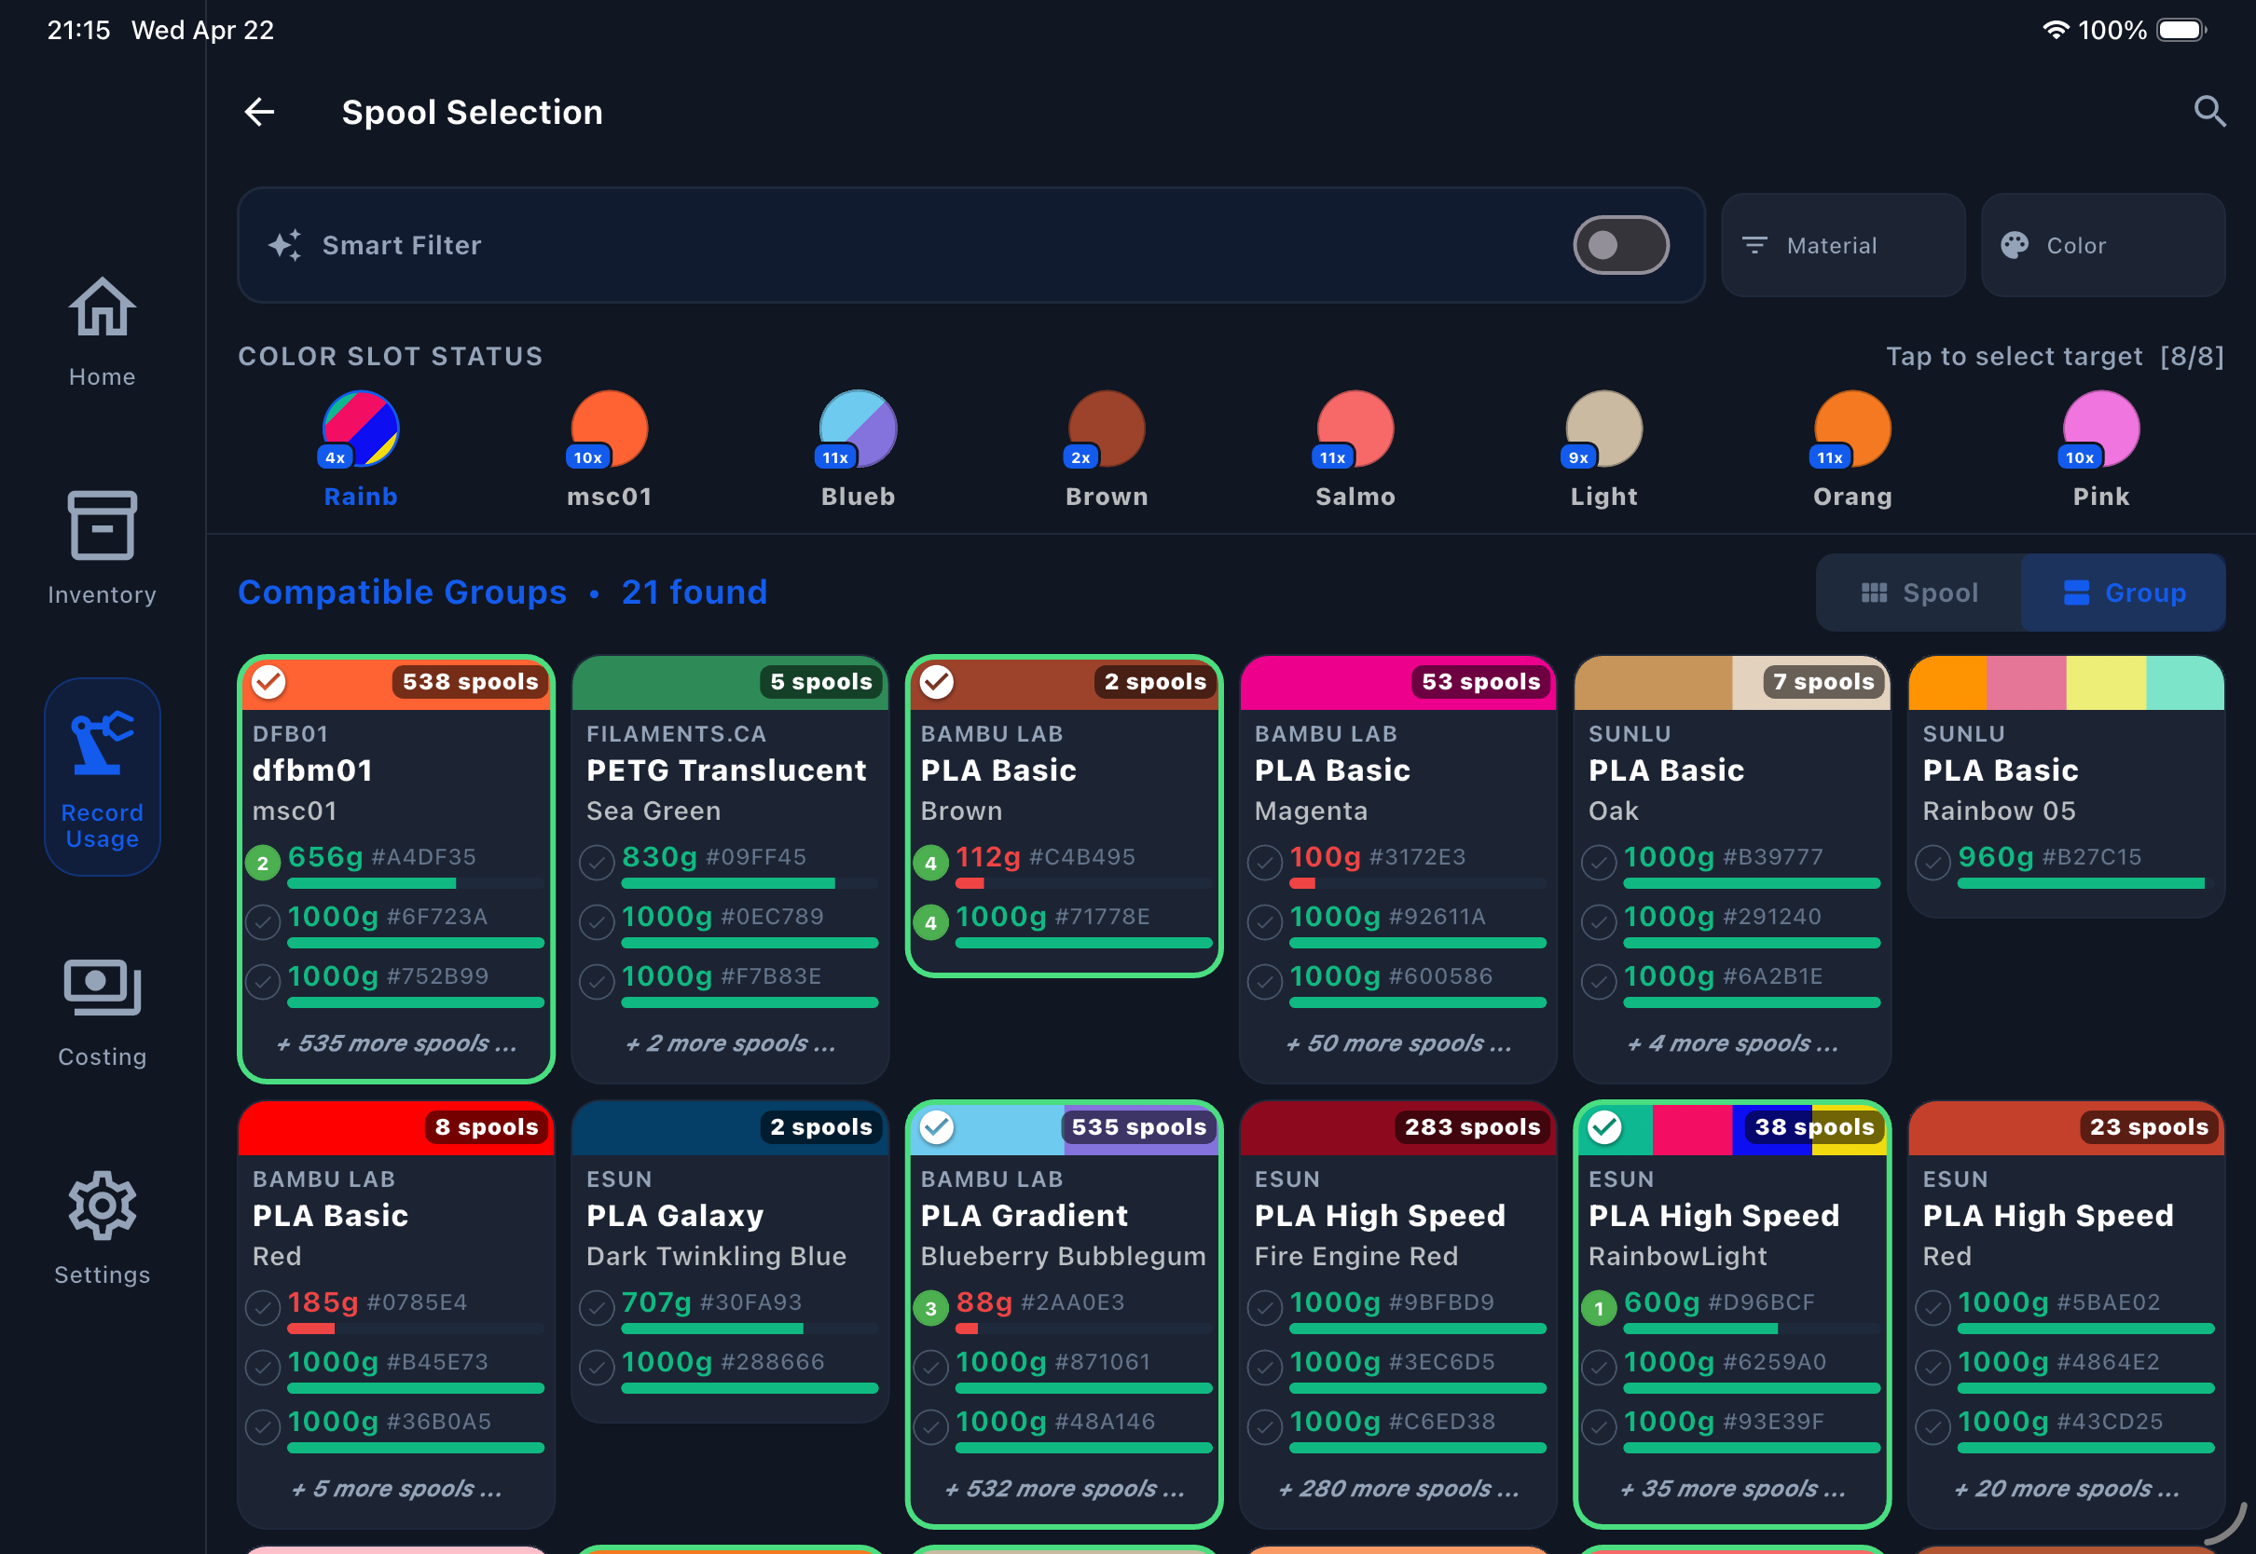Open the Color filter dropdown

(x=2102, y=245)
